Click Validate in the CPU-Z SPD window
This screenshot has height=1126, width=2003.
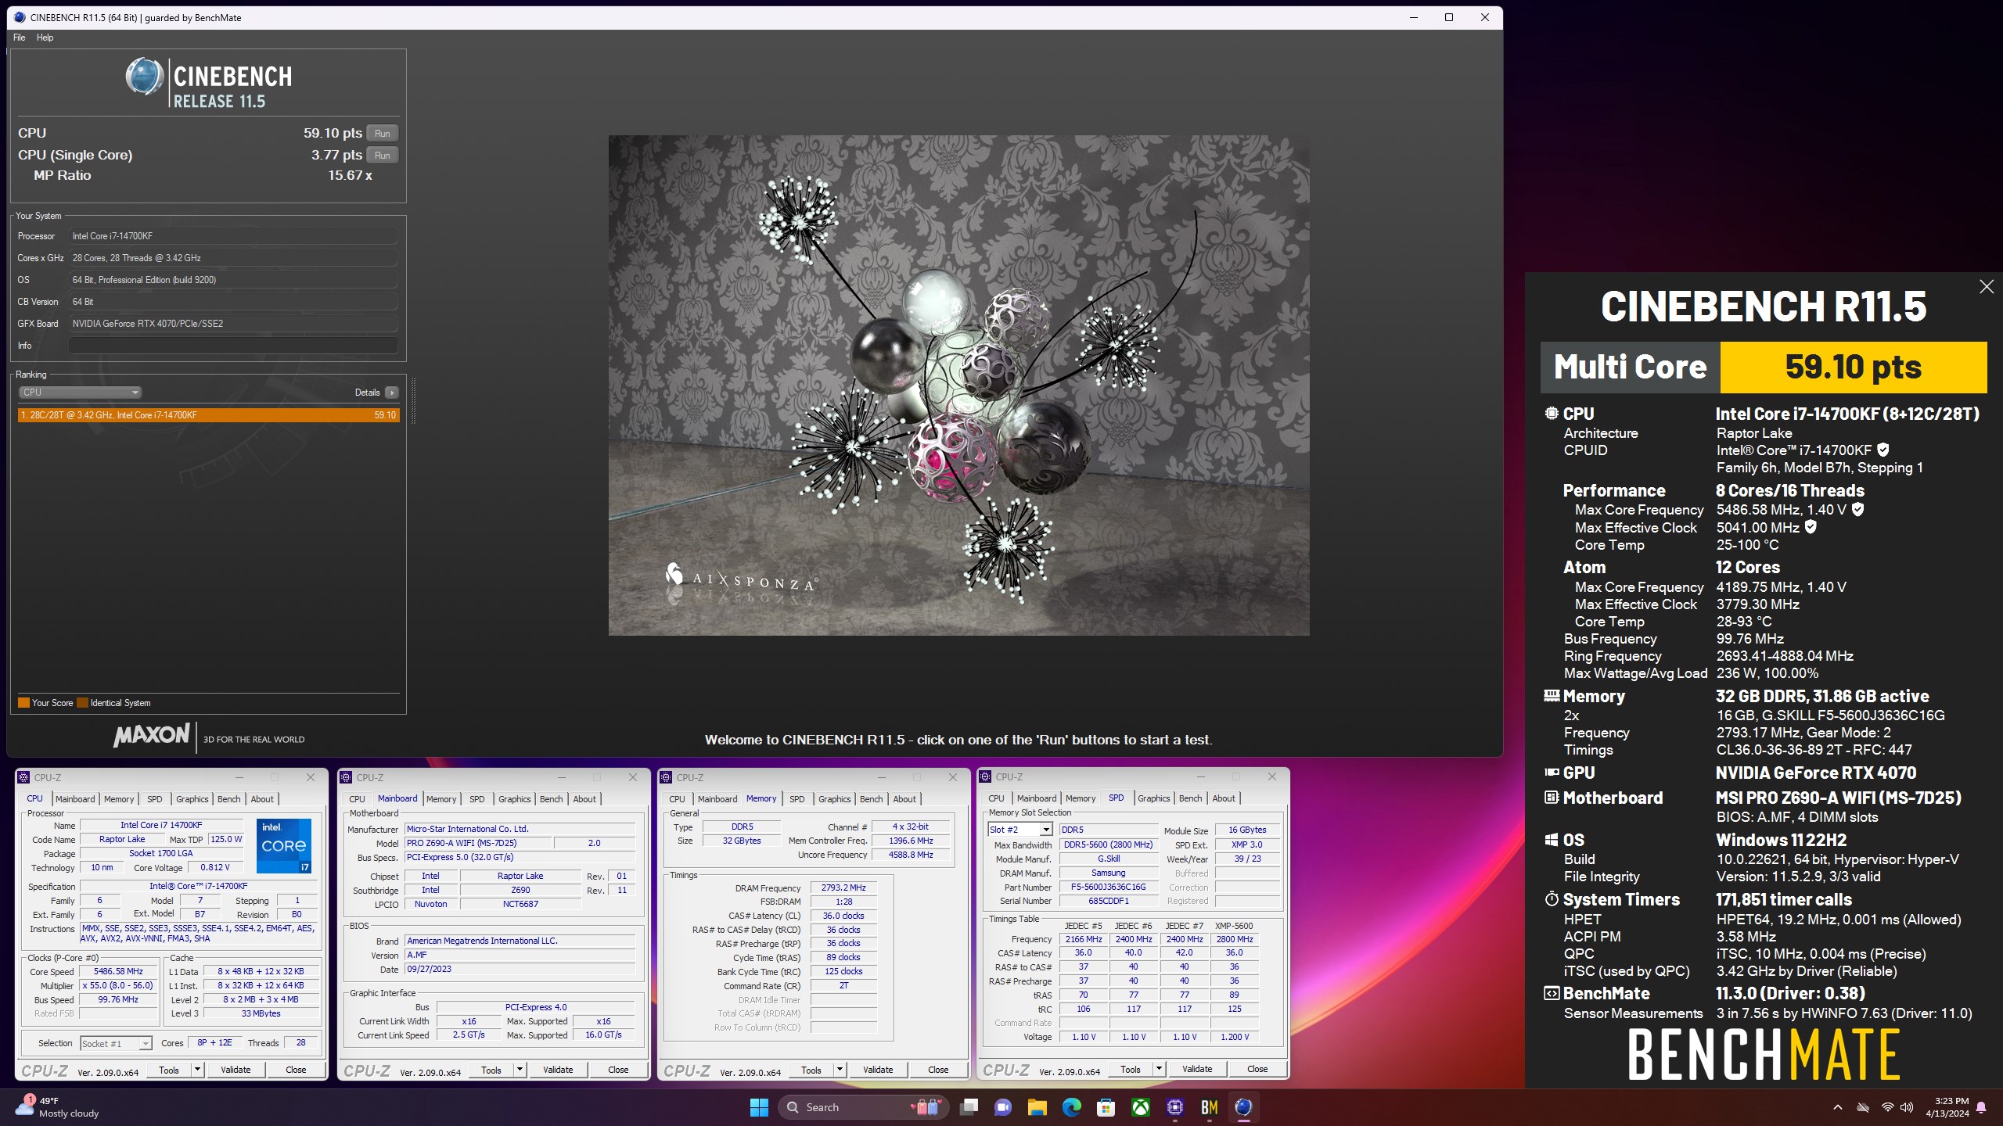(1197, 1069)
